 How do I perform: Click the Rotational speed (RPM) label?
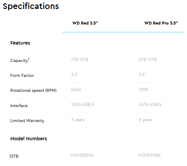click(x=33, y=91)
